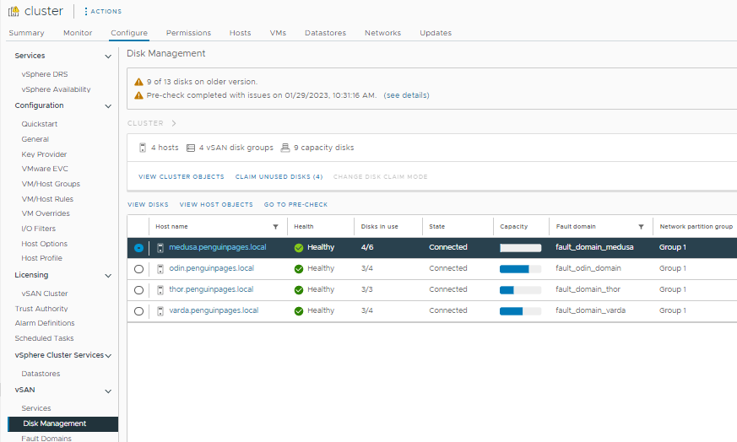Click the host icon for varda.penguinpages.local
The image size is (737, 442).
[x=160, y=311]
